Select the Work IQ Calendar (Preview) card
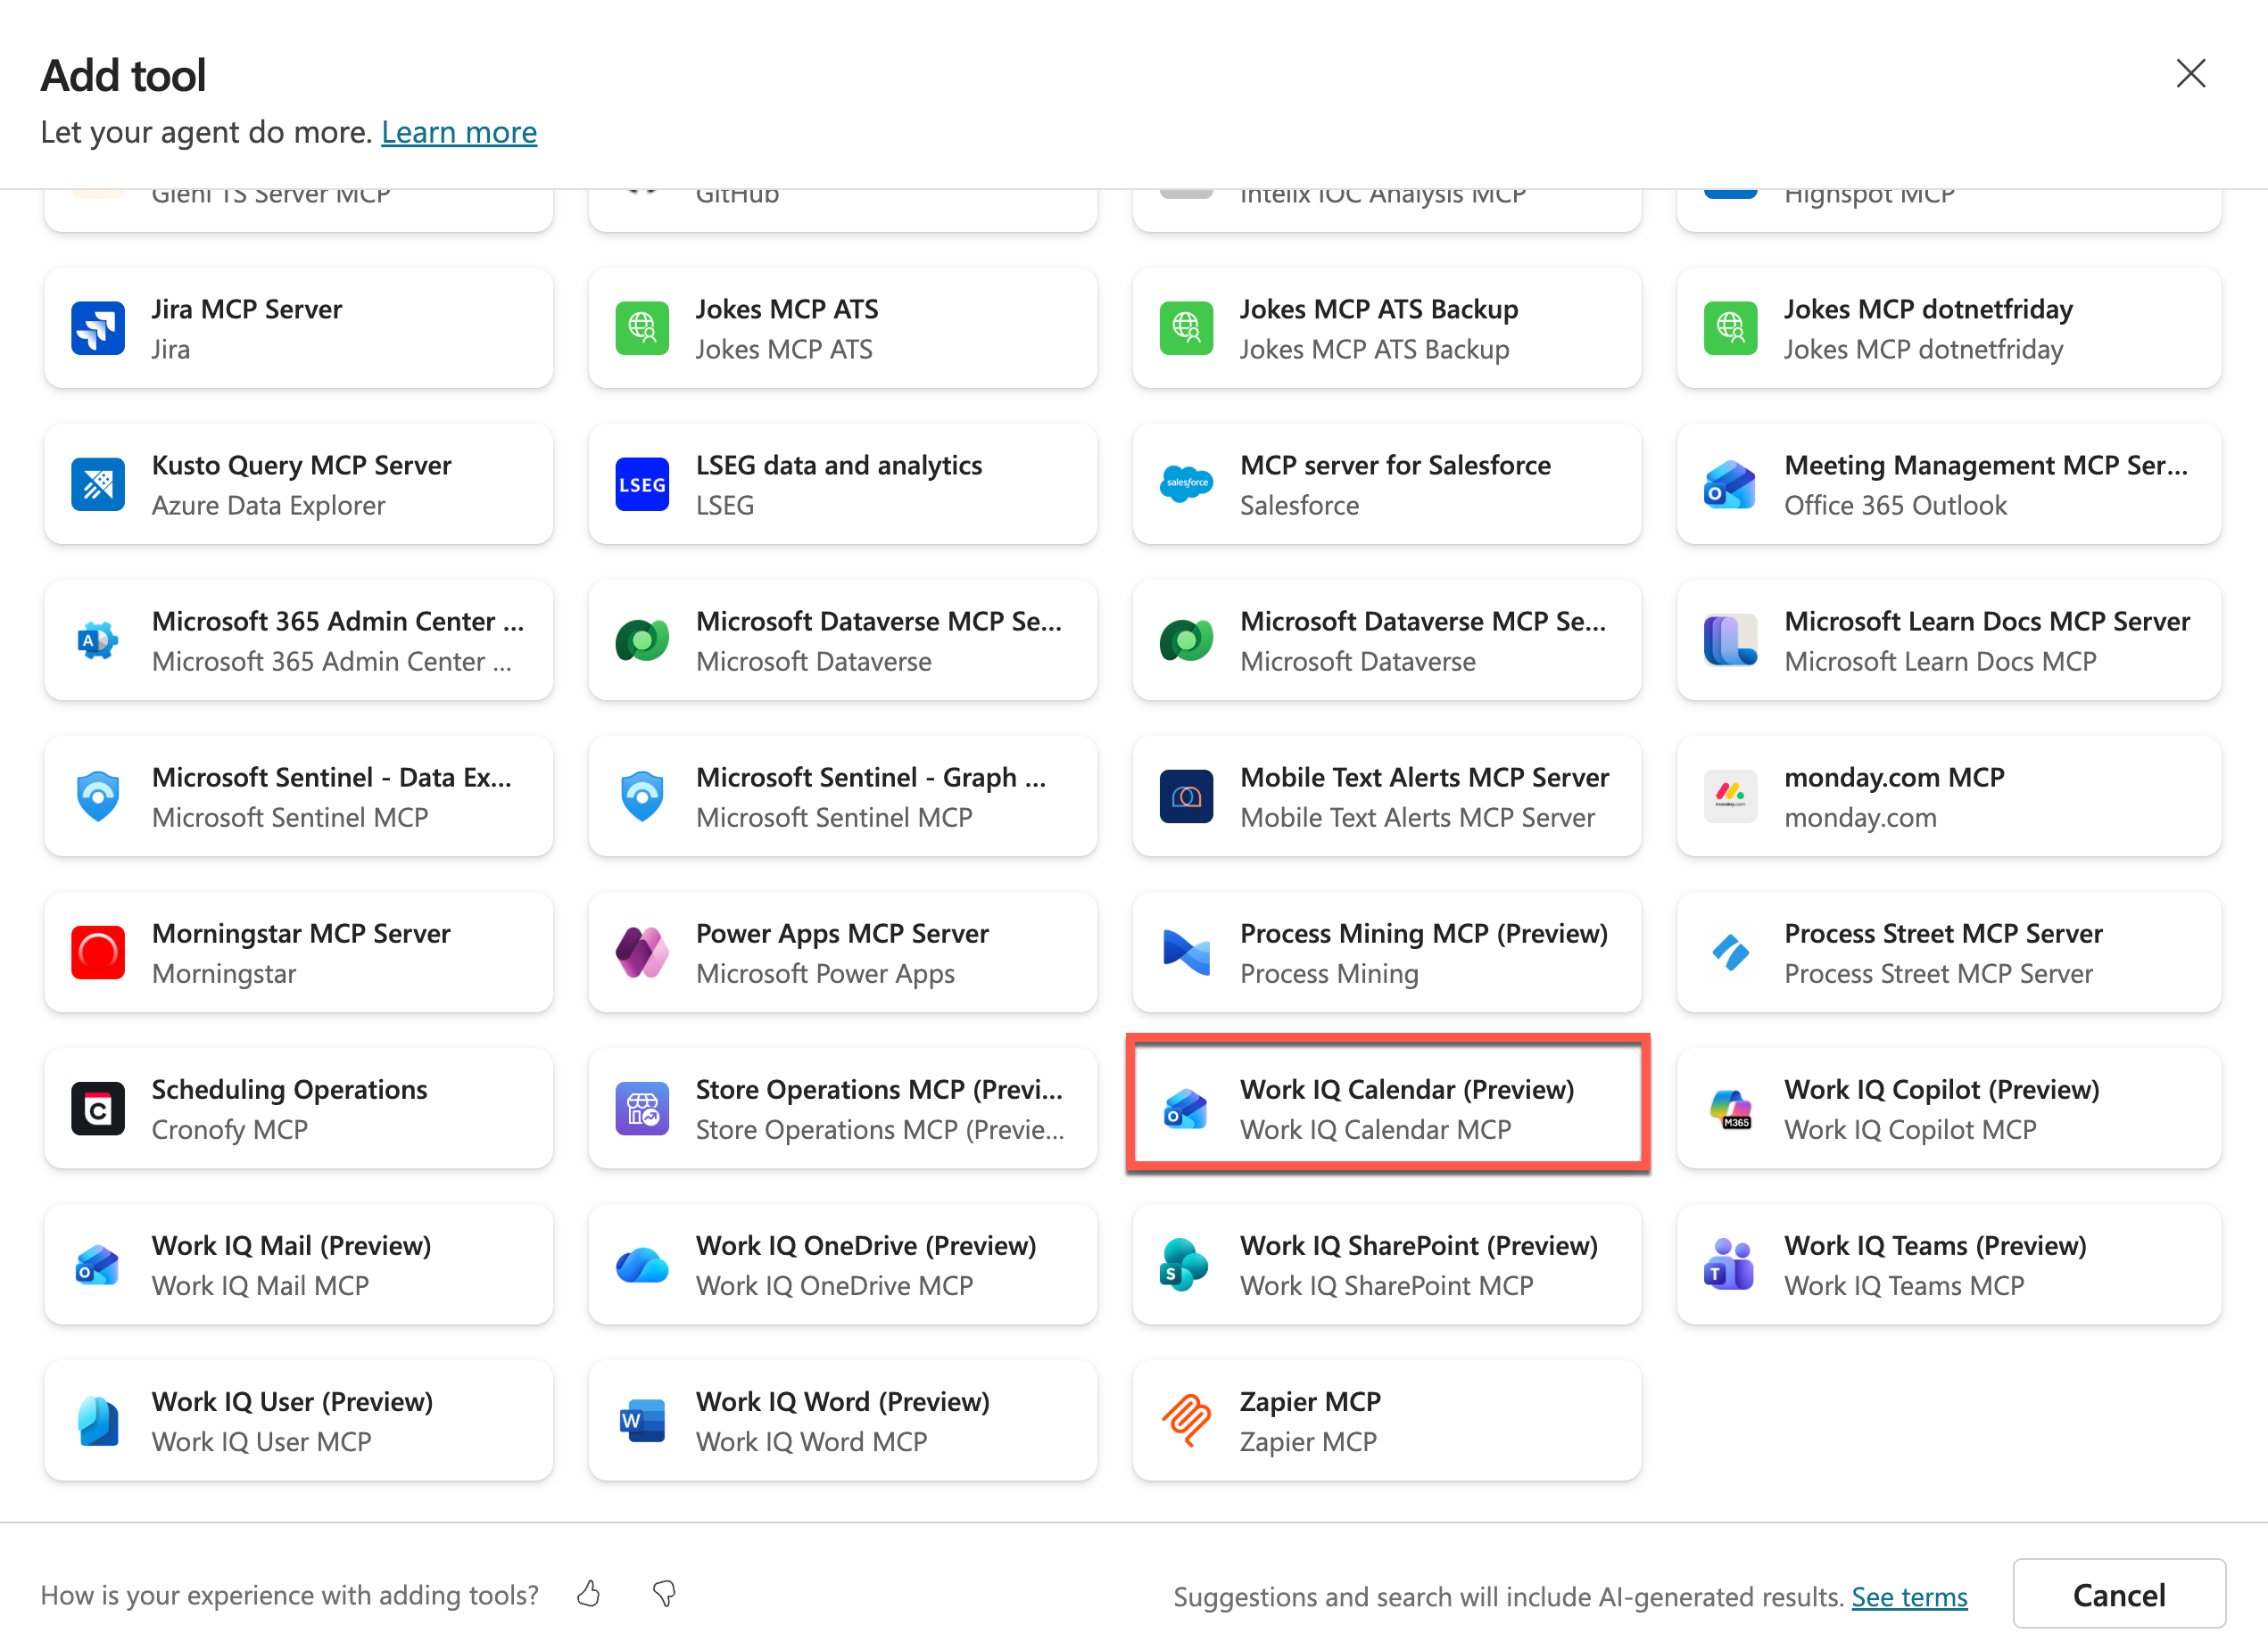This screenshot has height=1650, width=2268. tap(1388, 1108)
